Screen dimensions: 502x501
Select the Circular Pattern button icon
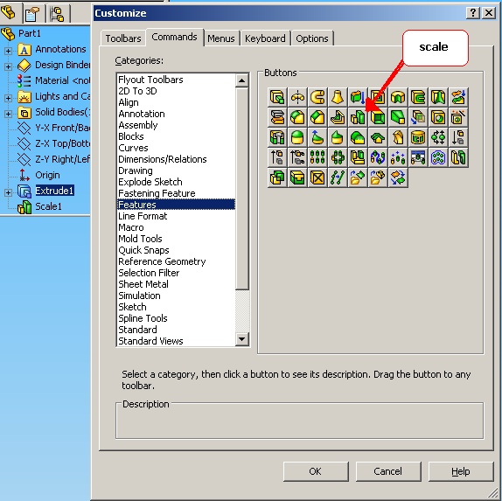click(338, 157)
